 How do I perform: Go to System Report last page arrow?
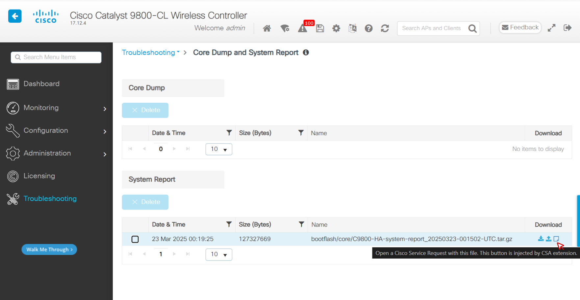[x=188, y=254]
